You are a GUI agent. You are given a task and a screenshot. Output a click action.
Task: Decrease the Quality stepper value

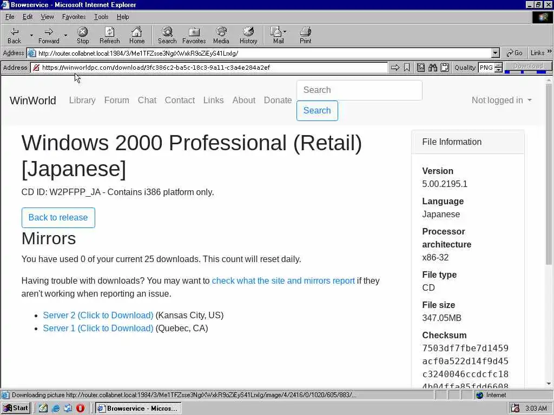tap(498, 70)
